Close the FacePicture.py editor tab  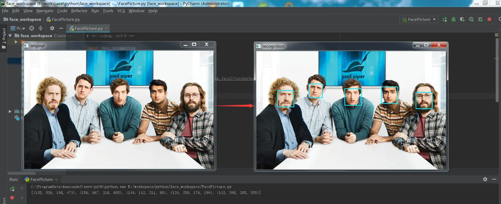click(x=106, y=28)
